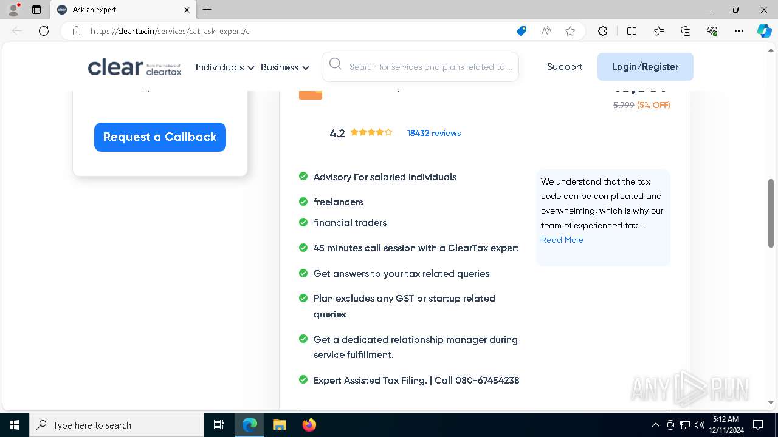Click the search magnifier icon

coord(335,64)
